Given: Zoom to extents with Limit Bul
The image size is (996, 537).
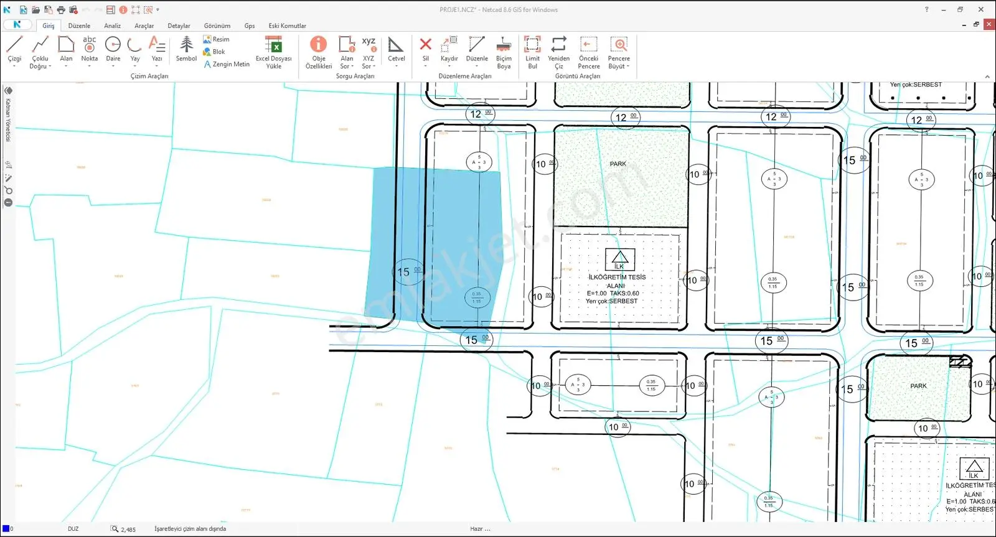Looking at the screenshot, I should 533,52.
